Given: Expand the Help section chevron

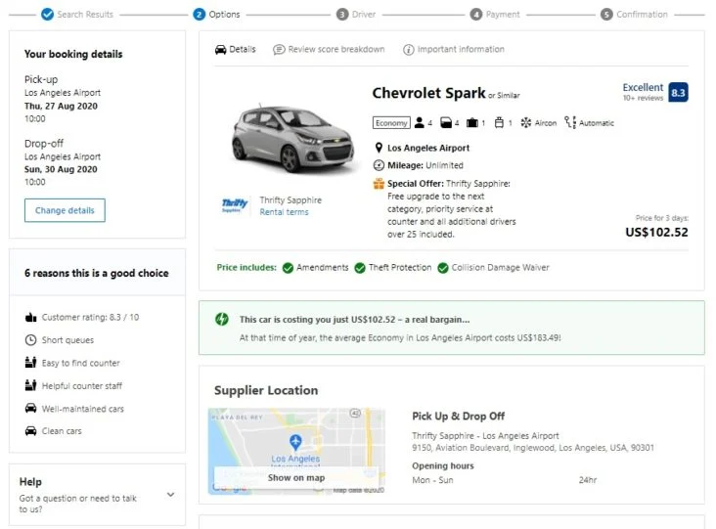Looking at the screenshot, I should [x=170, y=495].
